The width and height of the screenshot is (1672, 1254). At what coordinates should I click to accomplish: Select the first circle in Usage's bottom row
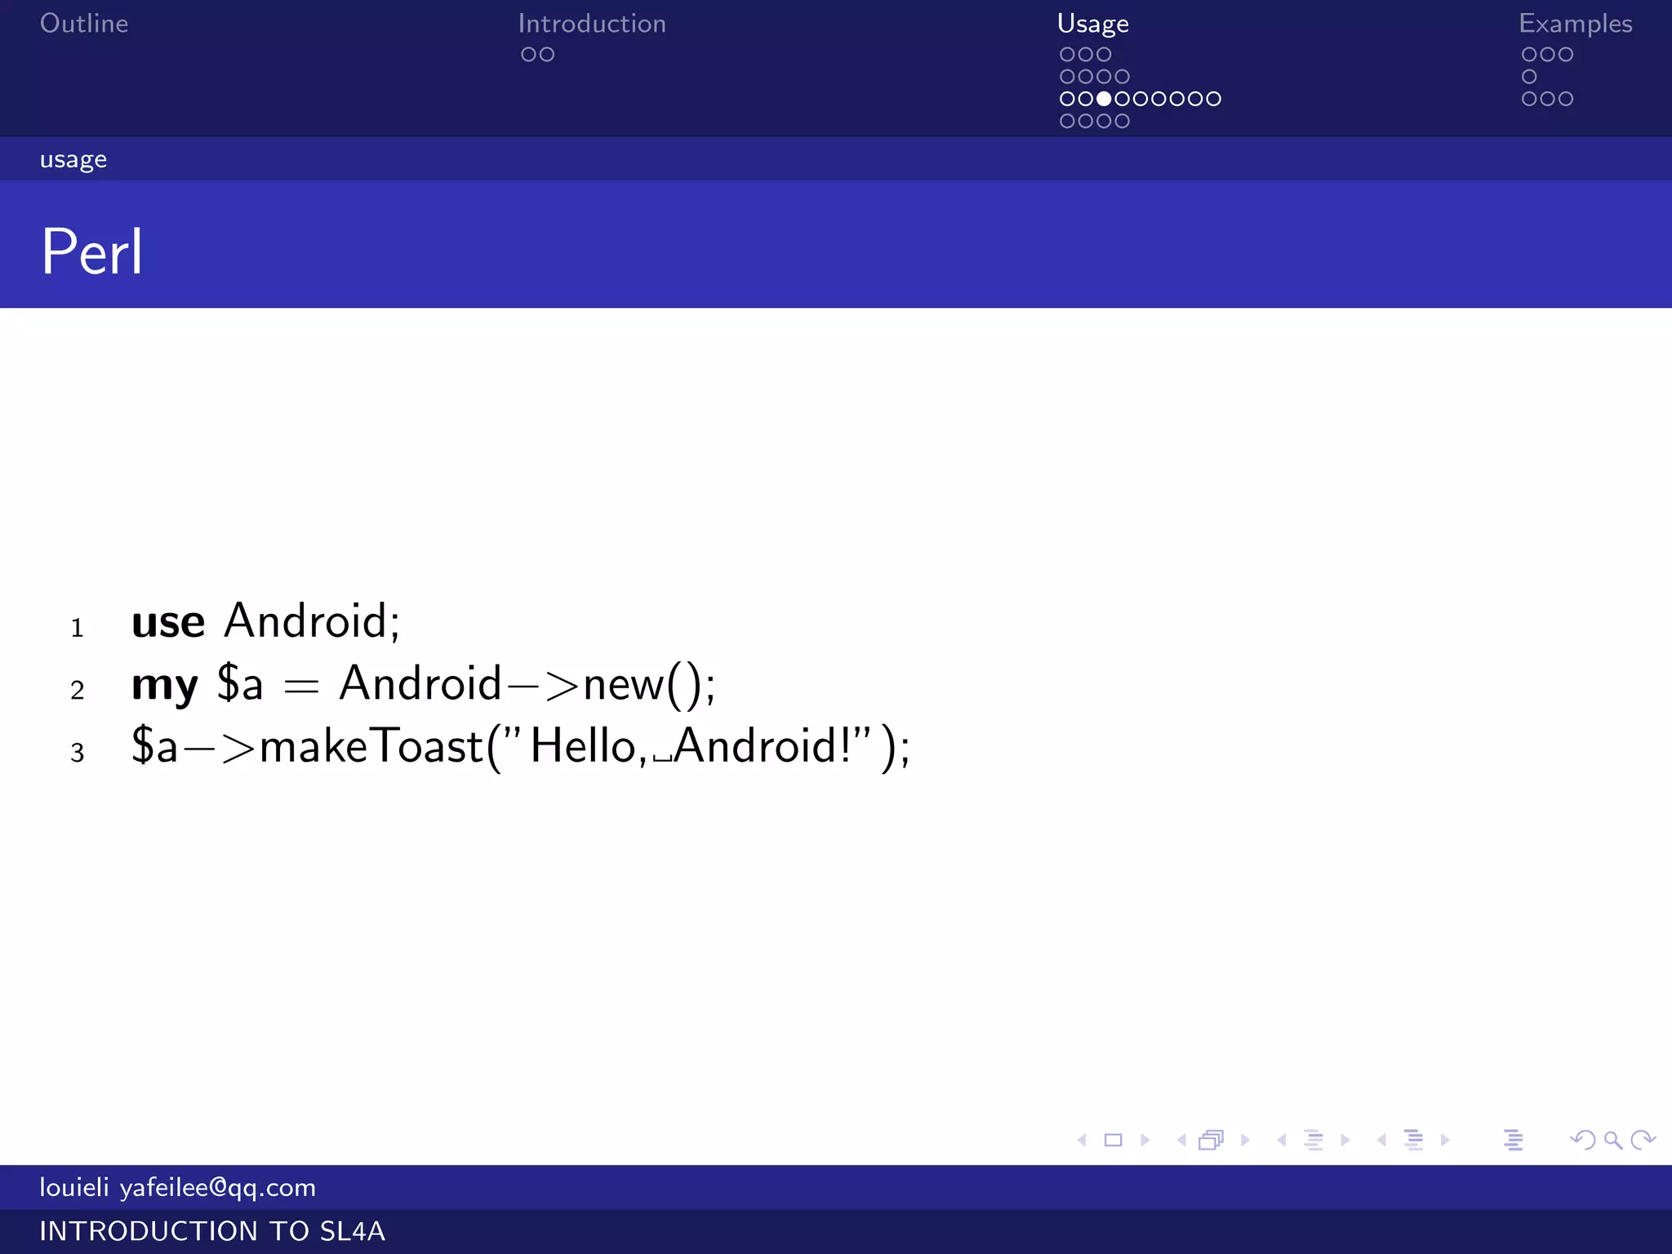(1067, 121)
